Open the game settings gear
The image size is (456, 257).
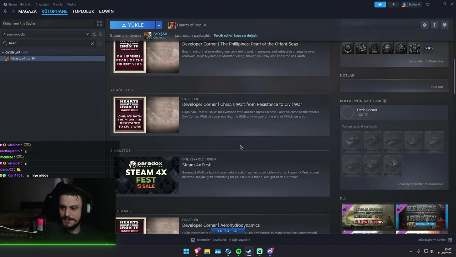click(x=424, y=25)
